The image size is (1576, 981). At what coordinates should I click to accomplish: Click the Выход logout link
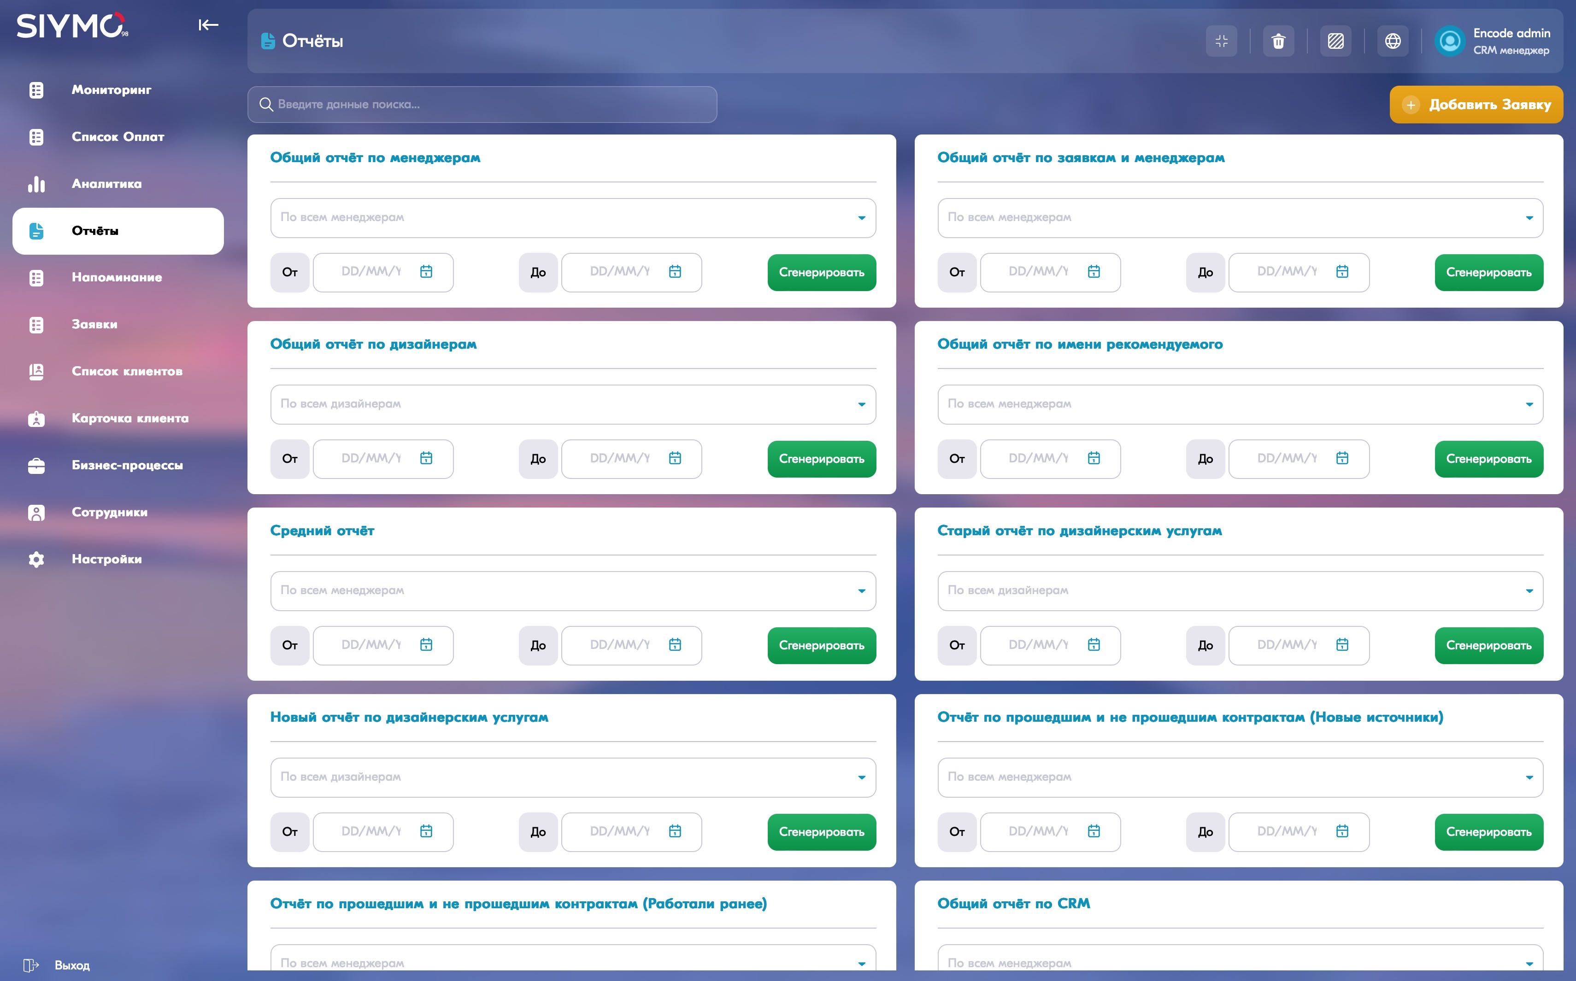tap(72, 965)
